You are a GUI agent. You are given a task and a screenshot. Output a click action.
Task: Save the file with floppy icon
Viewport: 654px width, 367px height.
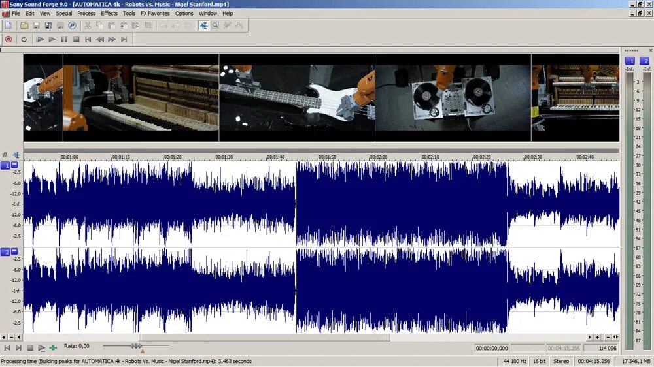[x=36, y=25]
